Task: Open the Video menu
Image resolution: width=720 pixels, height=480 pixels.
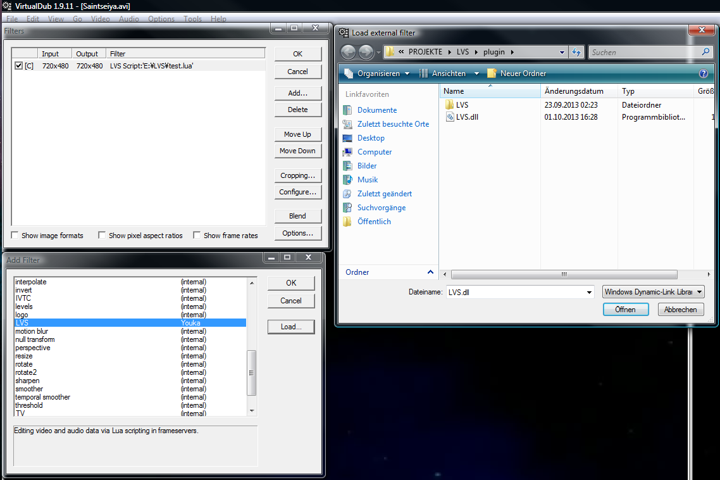Action: (x=100, y=19)
